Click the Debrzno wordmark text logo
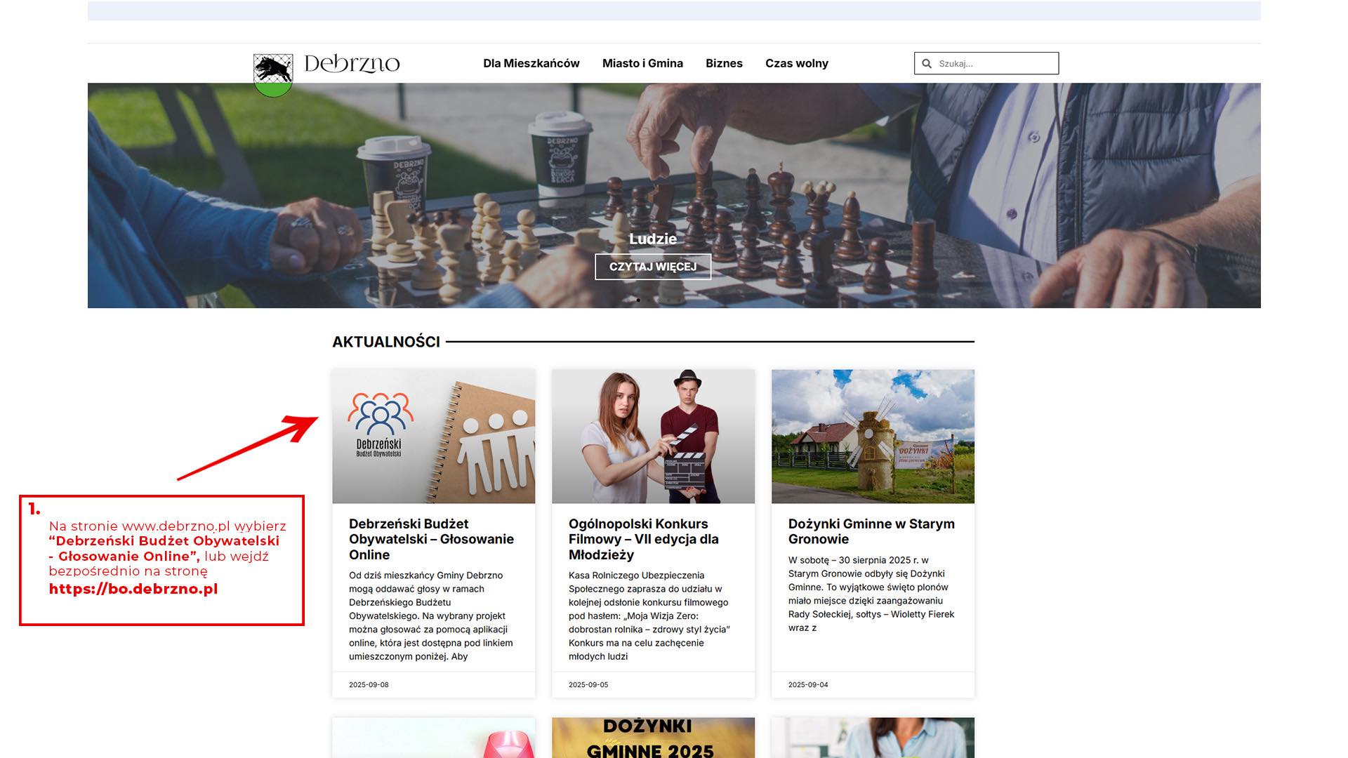Screen dimensions: 1348x758 pos(352,64)
